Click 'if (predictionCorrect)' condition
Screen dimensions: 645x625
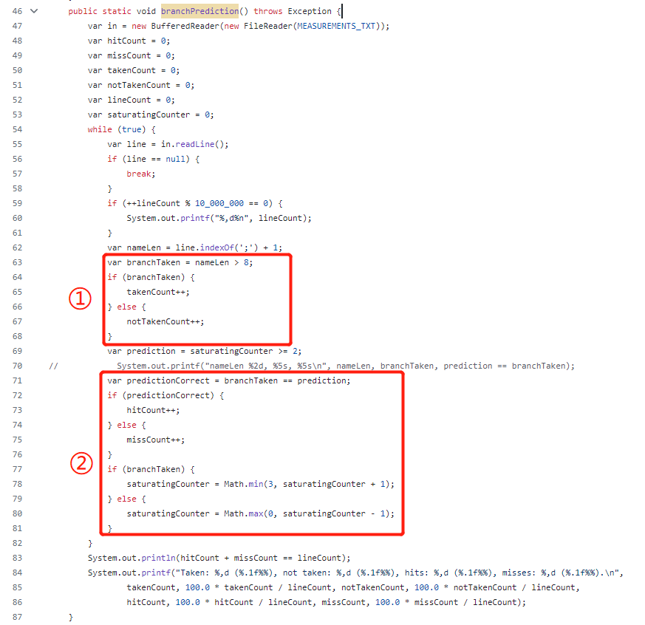(x=161, y=395)
